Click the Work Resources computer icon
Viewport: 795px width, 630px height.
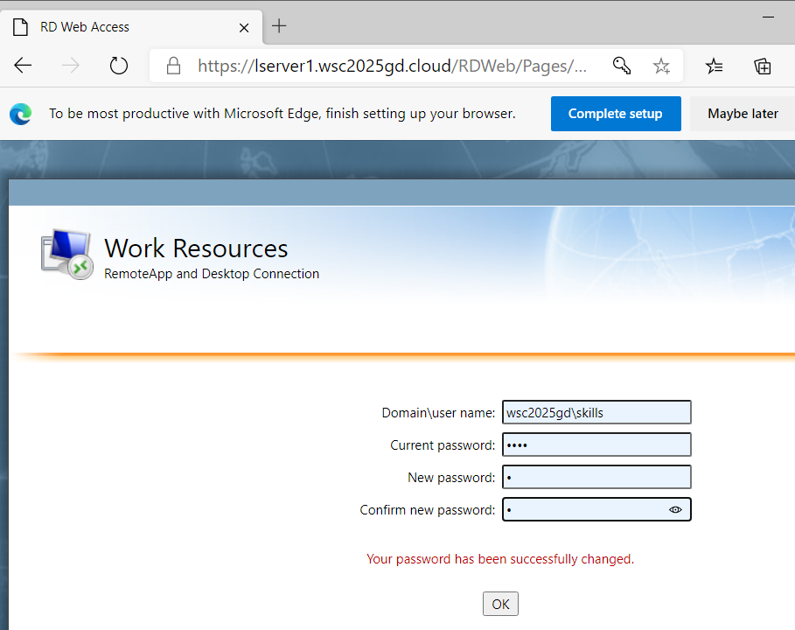click(x=67, y=254)
